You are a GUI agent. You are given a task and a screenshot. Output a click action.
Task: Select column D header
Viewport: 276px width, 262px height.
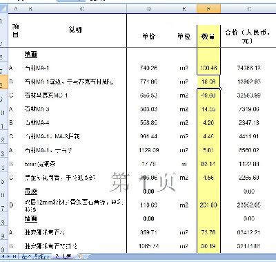tap(149, 9)
